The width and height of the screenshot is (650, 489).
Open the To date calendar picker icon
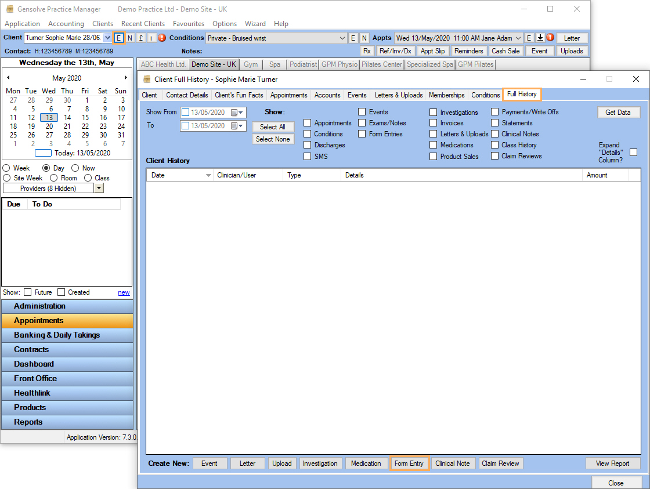point(237,126)
